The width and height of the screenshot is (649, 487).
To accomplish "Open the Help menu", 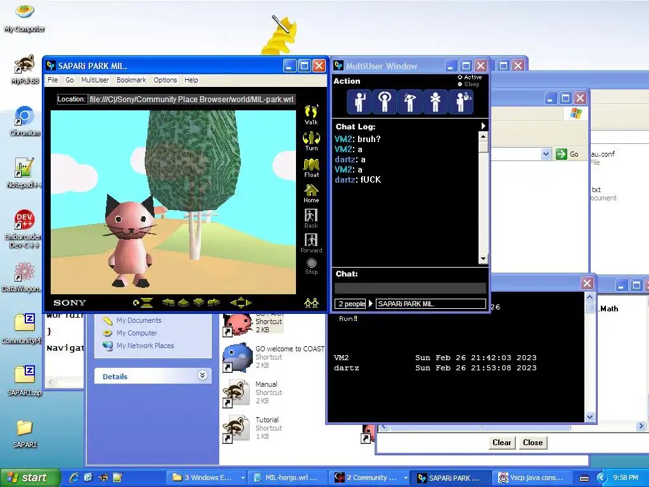I will 191,80.
